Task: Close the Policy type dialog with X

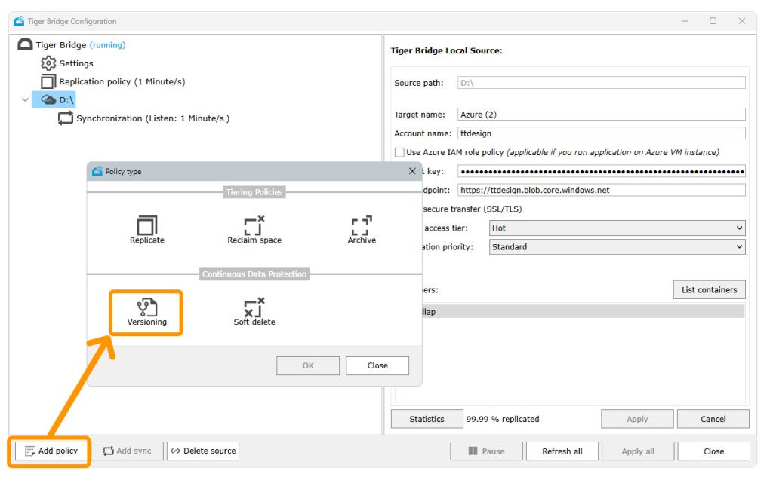Action: [x=412, y=171]
